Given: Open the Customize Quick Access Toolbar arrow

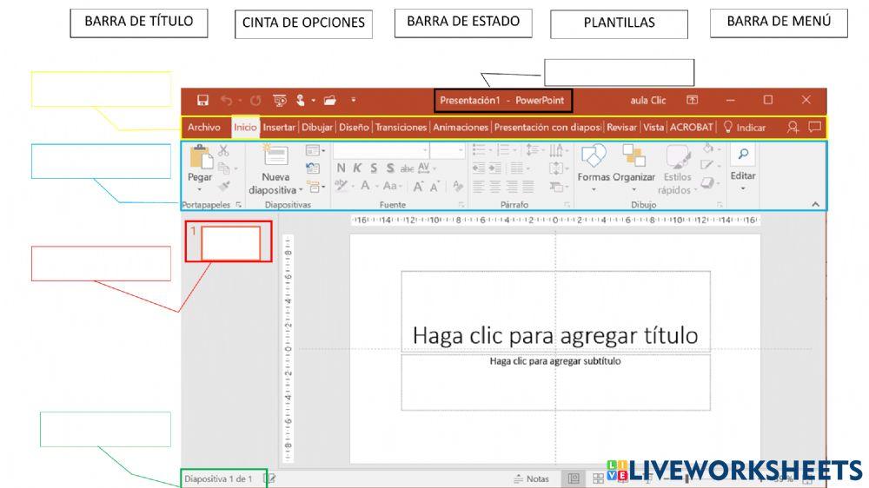Looking at the screenshot, I should (x=354, y=100).
